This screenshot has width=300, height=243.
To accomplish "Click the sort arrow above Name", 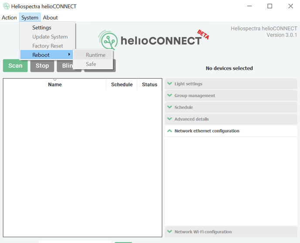I will [x=55, y=80].
